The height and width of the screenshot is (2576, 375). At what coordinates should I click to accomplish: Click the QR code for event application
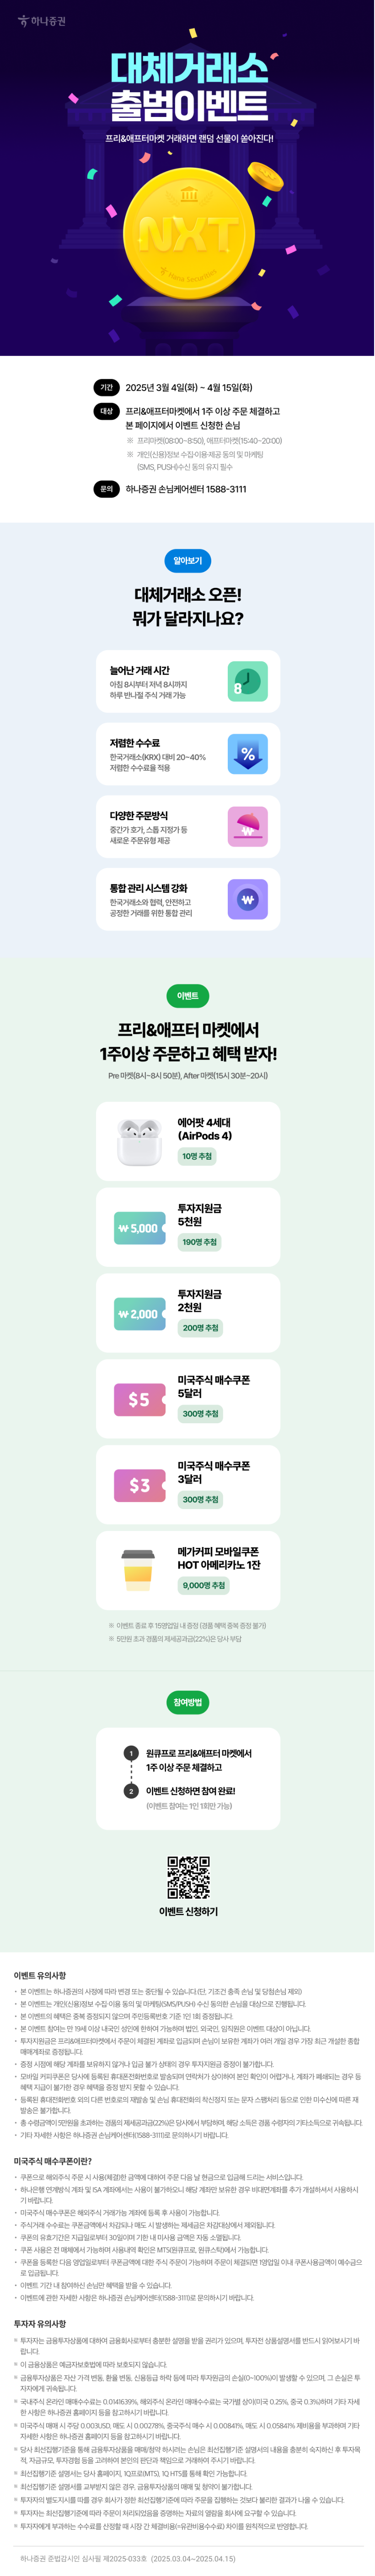coord(187,1878)
